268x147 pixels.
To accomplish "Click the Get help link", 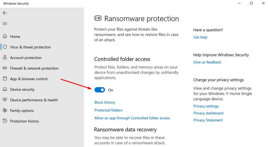I will 200,37.
